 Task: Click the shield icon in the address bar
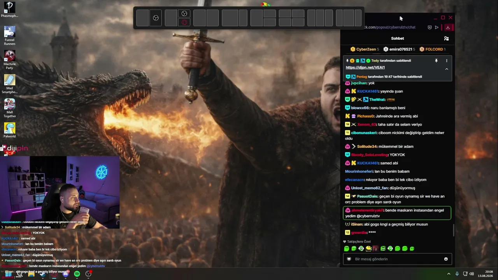pos(430,27)
